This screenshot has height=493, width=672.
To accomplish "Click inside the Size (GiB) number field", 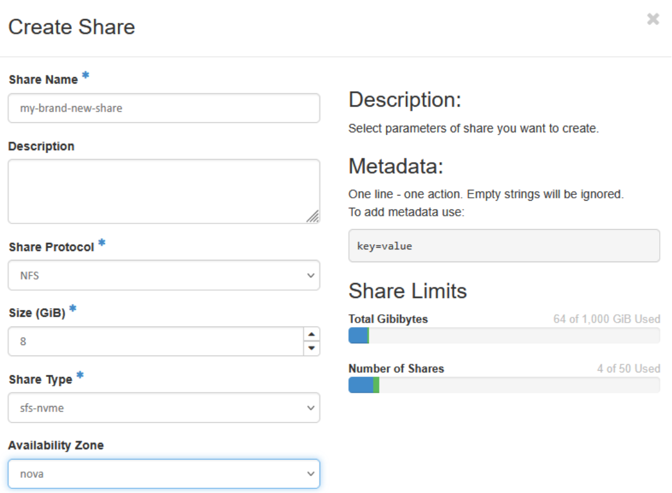I will (x=155, y=342).
